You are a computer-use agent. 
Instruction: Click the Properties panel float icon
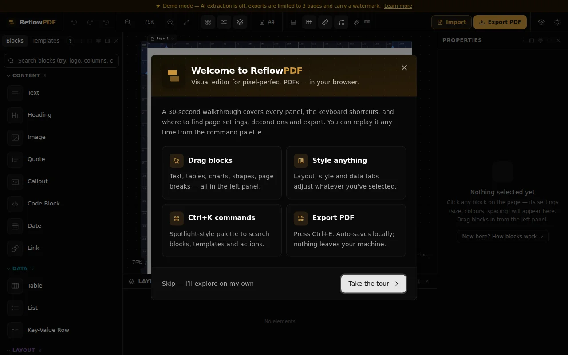click(x=540, y=40)
